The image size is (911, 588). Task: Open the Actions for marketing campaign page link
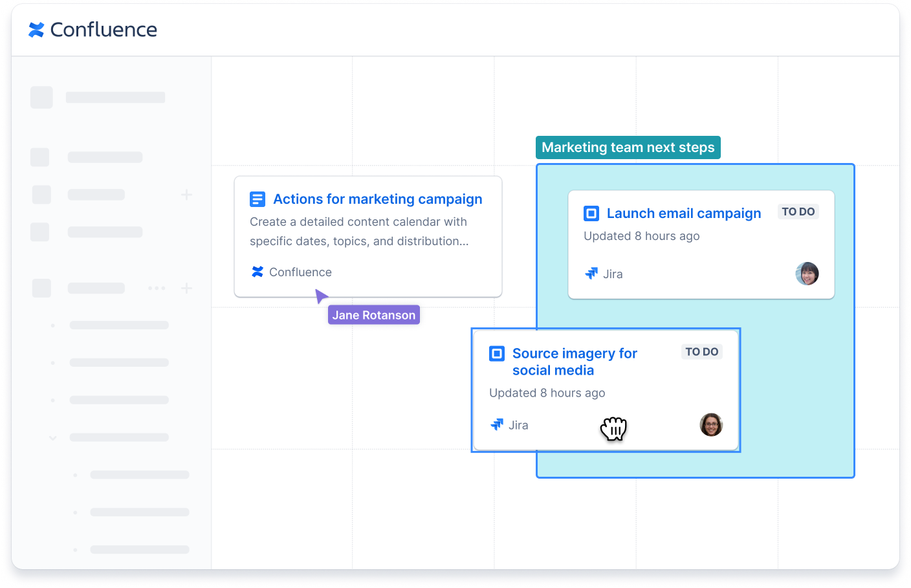(377, 199)
